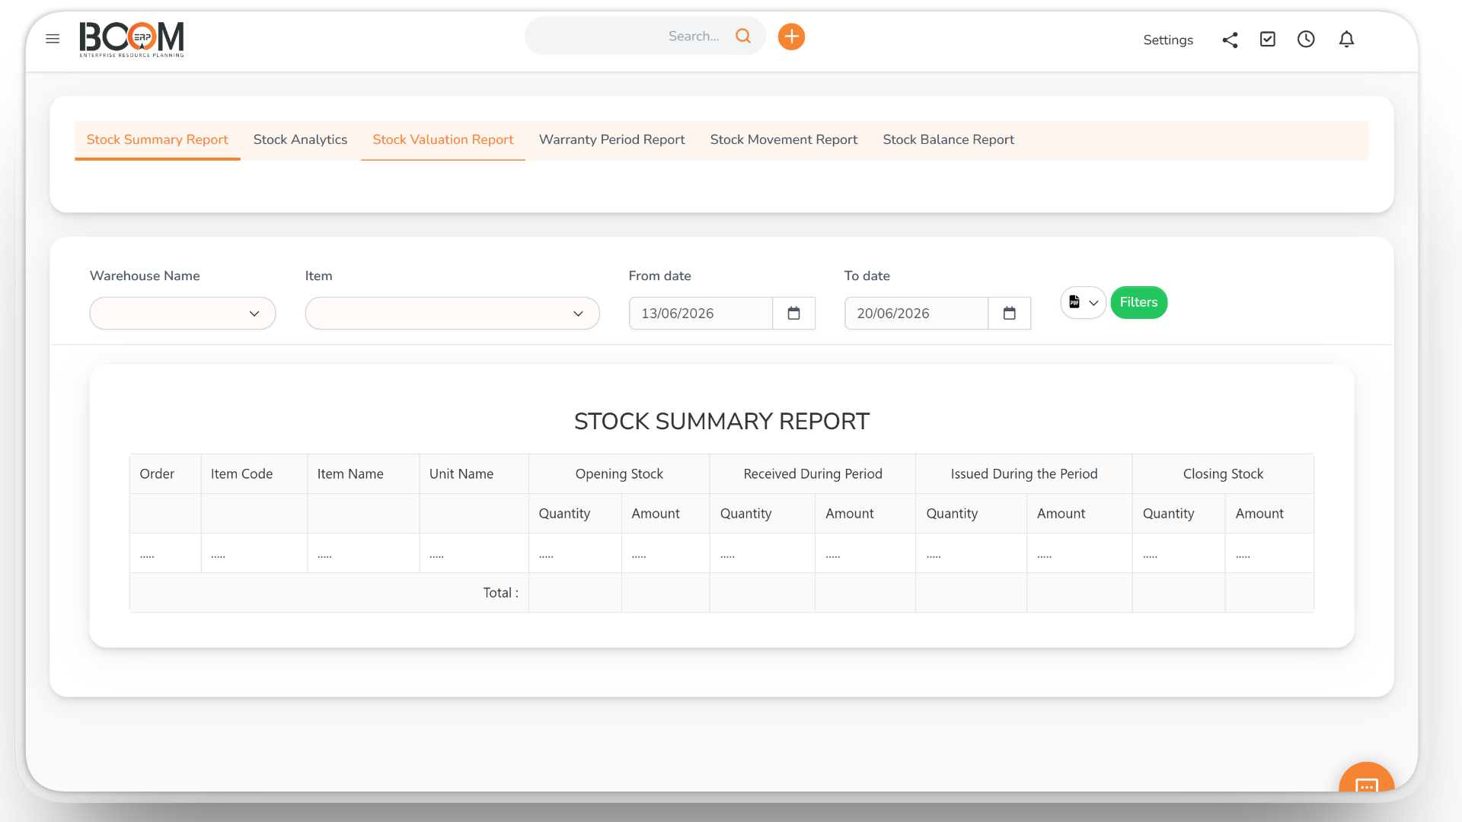Open the hamburger navigation menu

click(53, 39)
